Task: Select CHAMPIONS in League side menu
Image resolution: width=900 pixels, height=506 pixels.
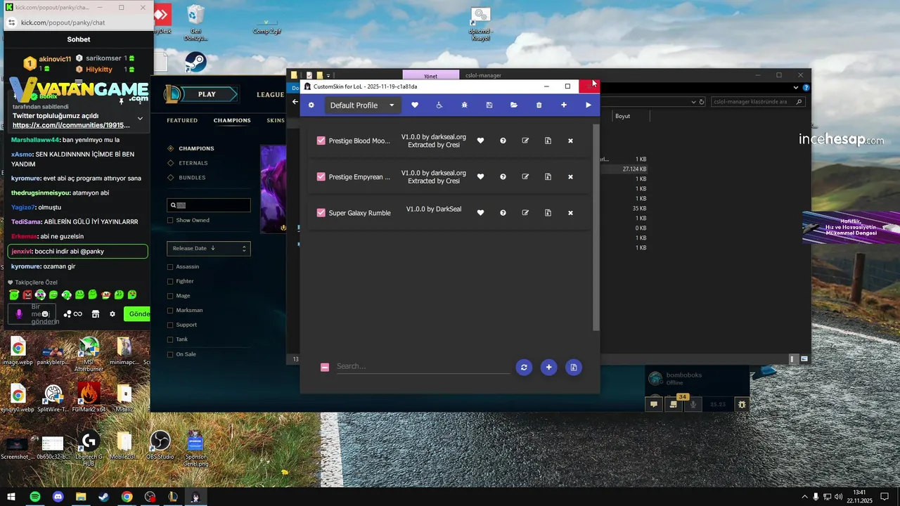Action: point(196,148)
